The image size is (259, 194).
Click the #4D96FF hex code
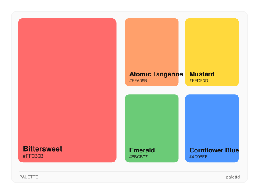coord(198,157)
